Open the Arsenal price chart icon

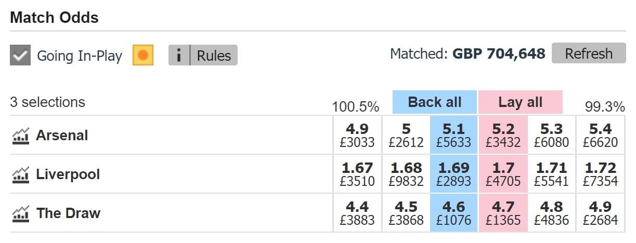(20, 136)
